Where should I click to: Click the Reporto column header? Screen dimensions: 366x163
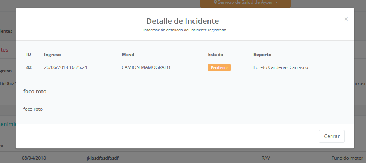[x=262, y=55]
